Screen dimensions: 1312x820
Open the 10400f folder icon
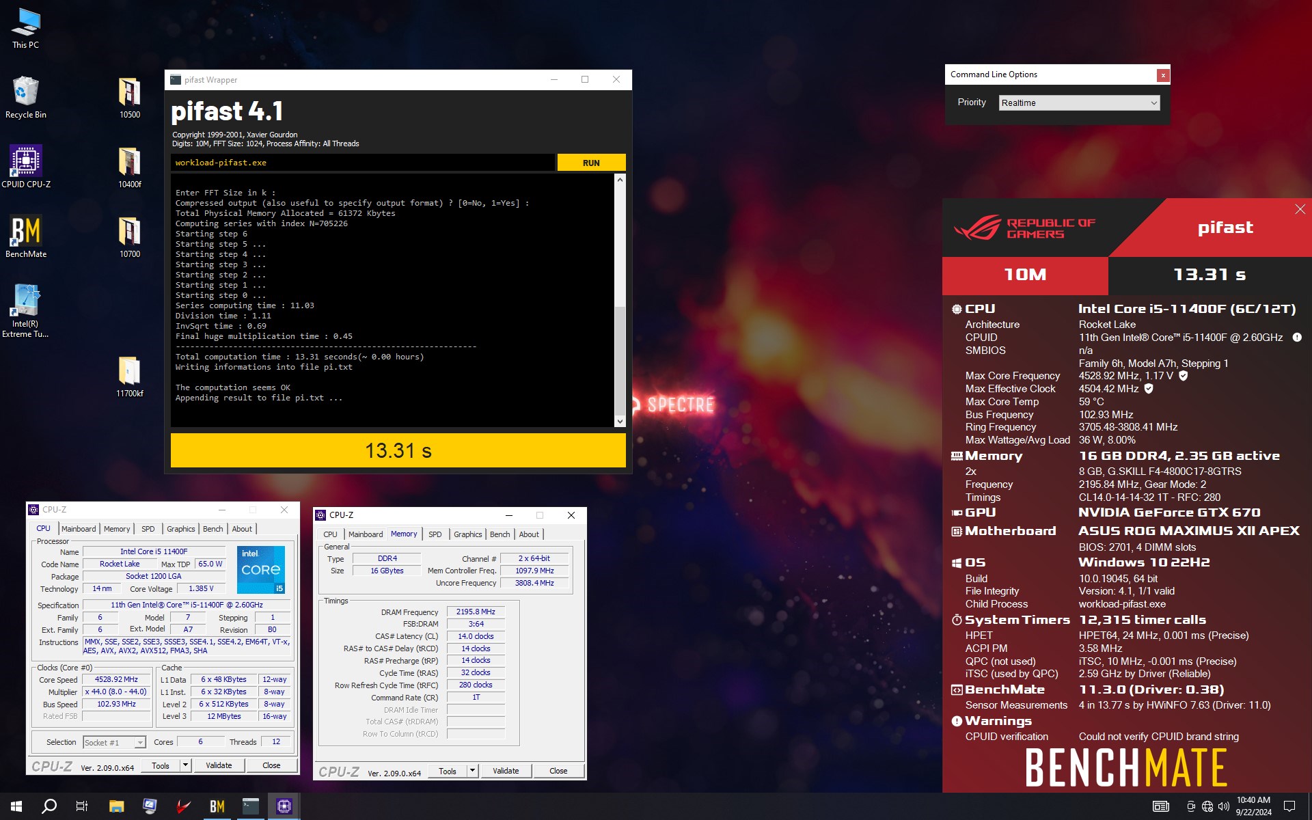pyautogui.click(x=130, y=167)
